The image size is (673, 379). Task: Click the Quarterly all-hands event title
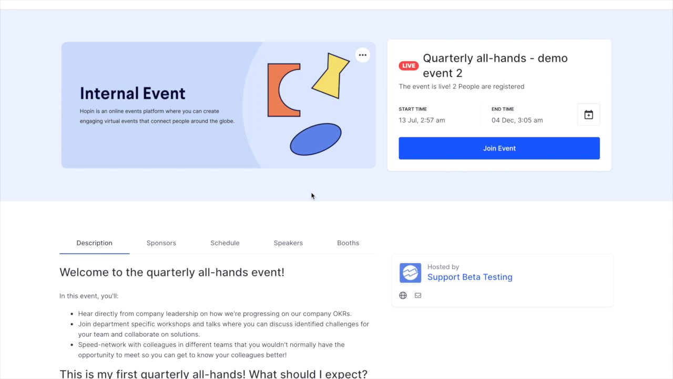tap(495, 65)
